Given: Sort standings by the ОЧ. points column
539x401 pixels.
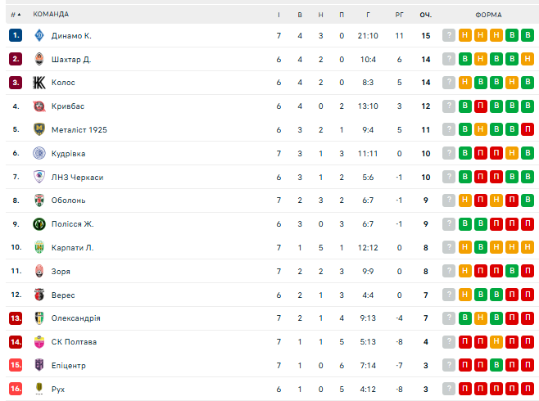Looking at the screenshot, I should click(x=425, y=14).
